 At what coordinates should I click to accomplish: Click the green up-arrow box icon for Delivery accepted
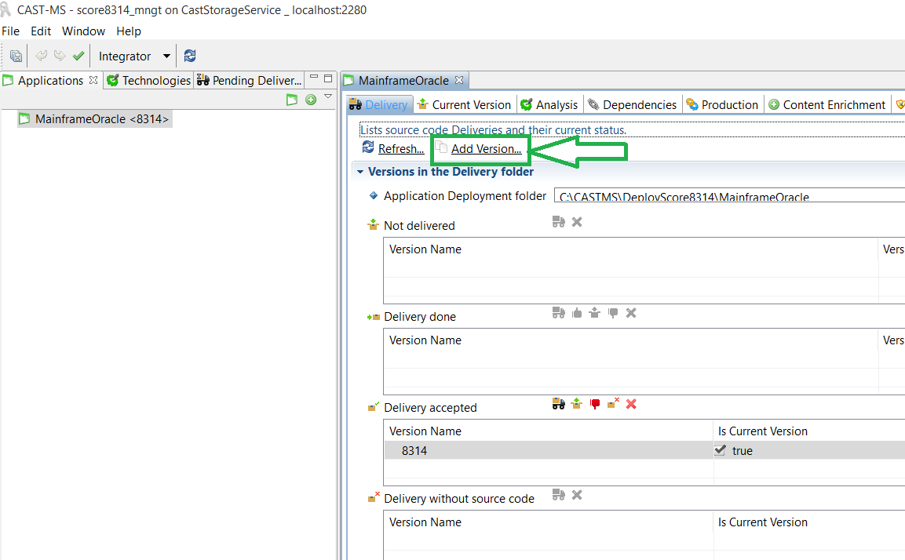pyautogui.click(x=576, y=404)
